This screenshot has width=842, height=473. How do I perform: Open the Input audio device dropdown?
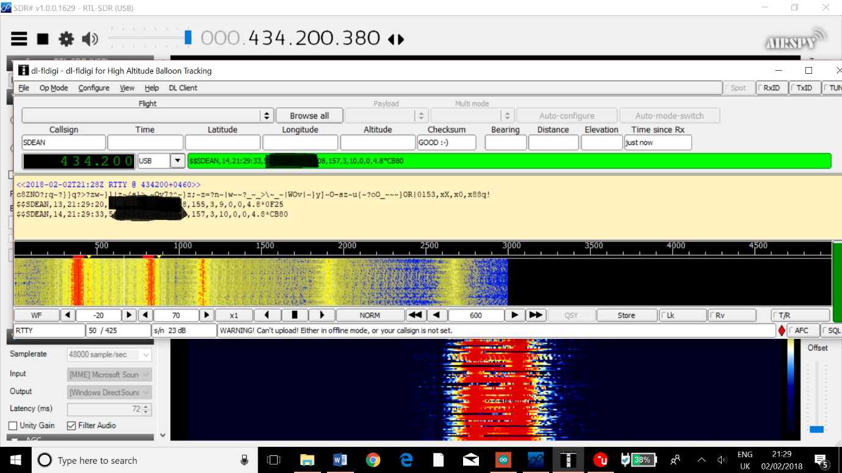pyautogui.click(x=109, y=374)
